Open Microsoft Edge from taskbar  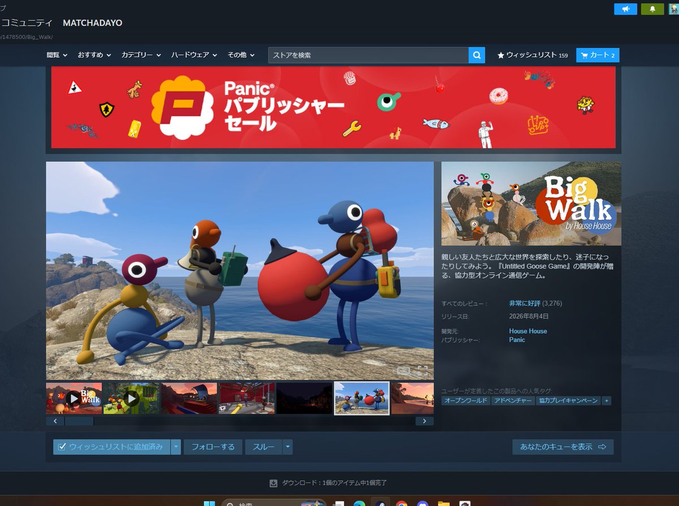pos(359,503)
